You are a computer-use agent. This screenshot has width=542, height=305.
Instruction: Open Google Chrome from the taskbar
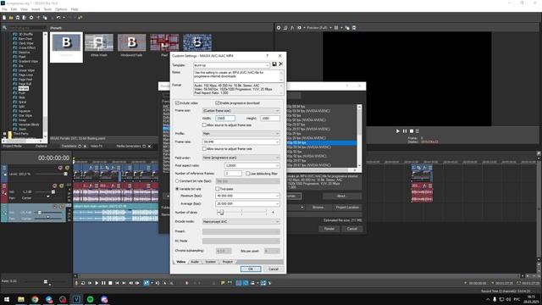pos(35,299)
